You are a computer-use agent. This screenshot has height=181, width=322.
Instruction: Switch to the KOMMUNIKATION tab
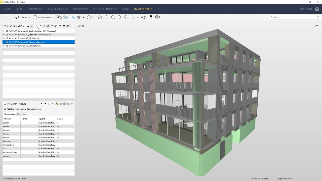click(58, 9)
